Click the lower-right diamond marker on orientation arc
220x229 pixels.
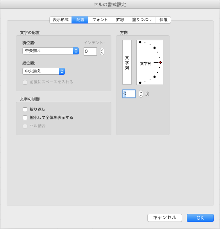(154, 77)
